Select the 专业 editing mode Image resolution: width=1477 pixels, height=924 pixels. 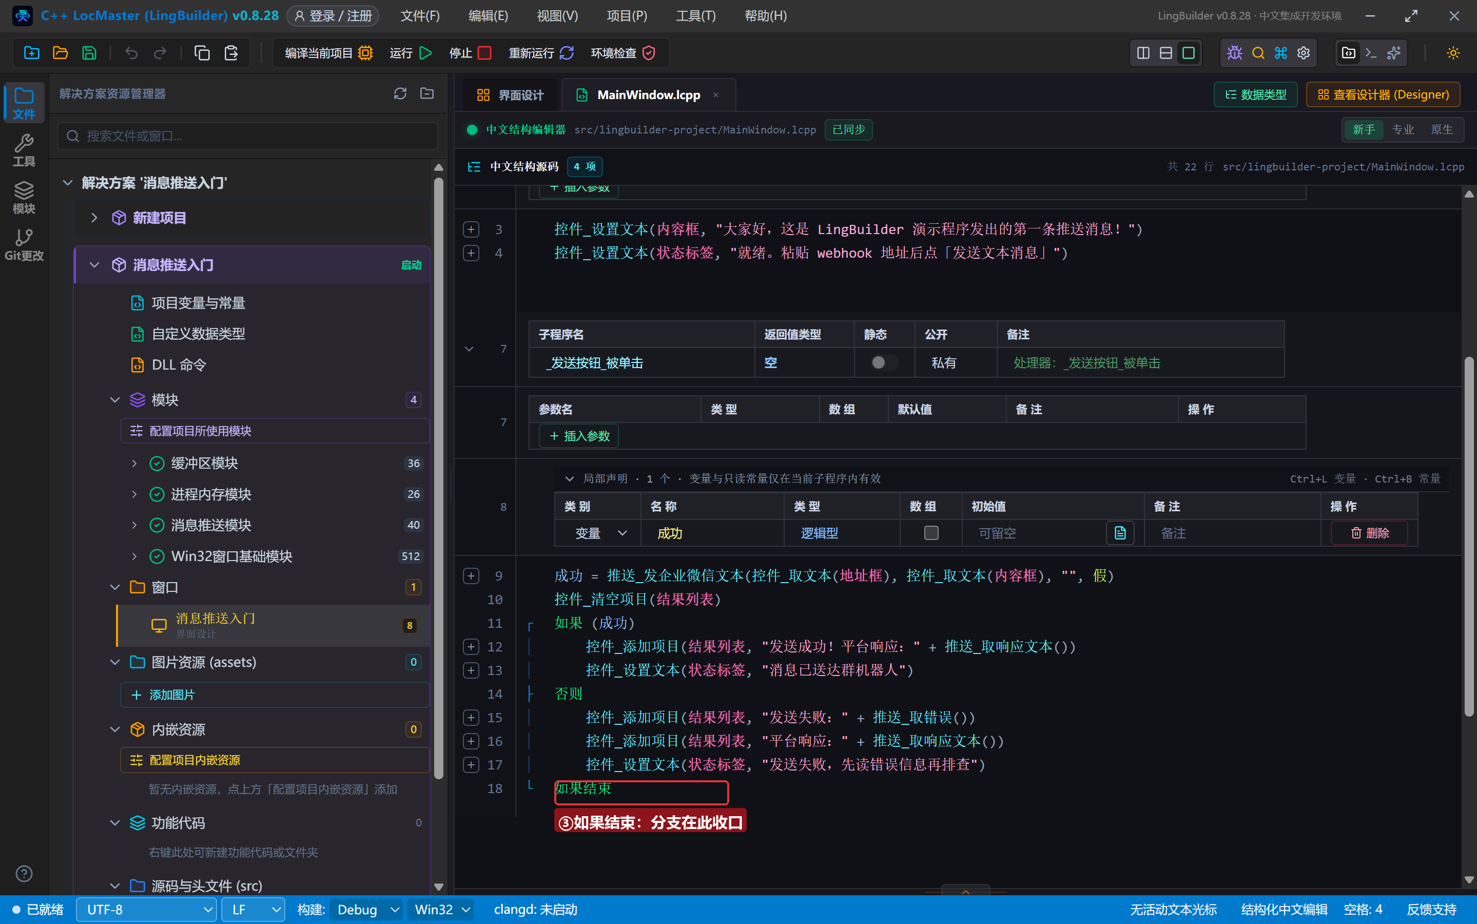[x=1403, y=129]
